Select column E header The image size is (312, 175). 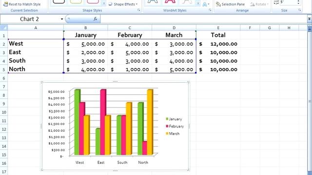click(218, 28)
